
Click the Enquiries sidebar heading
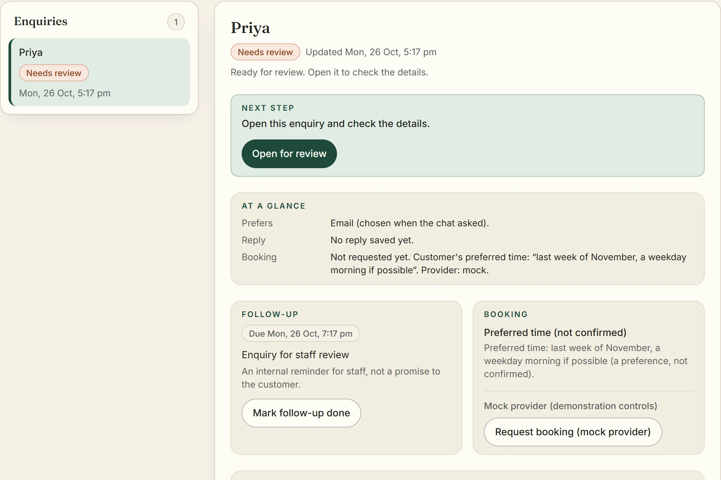[41, 21]
